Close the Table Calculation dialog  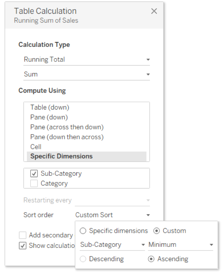point(154,11)
